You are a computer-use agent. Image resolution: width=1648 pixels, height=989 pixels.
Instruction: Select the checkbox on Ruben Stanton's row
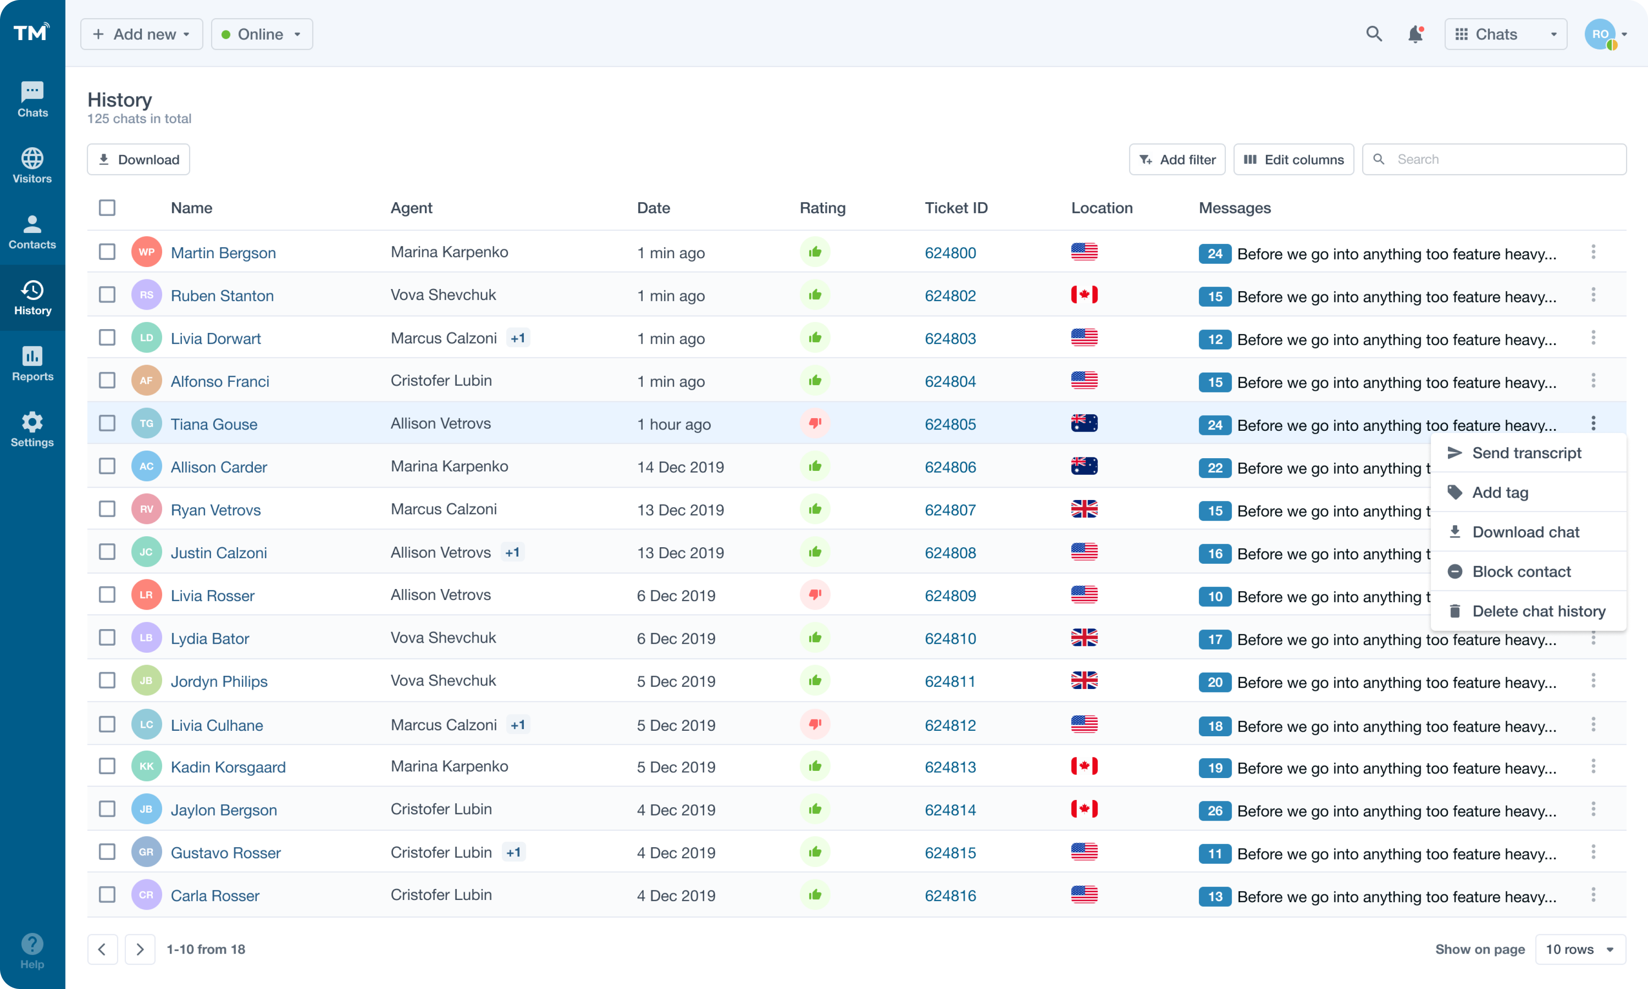point(107,295)
